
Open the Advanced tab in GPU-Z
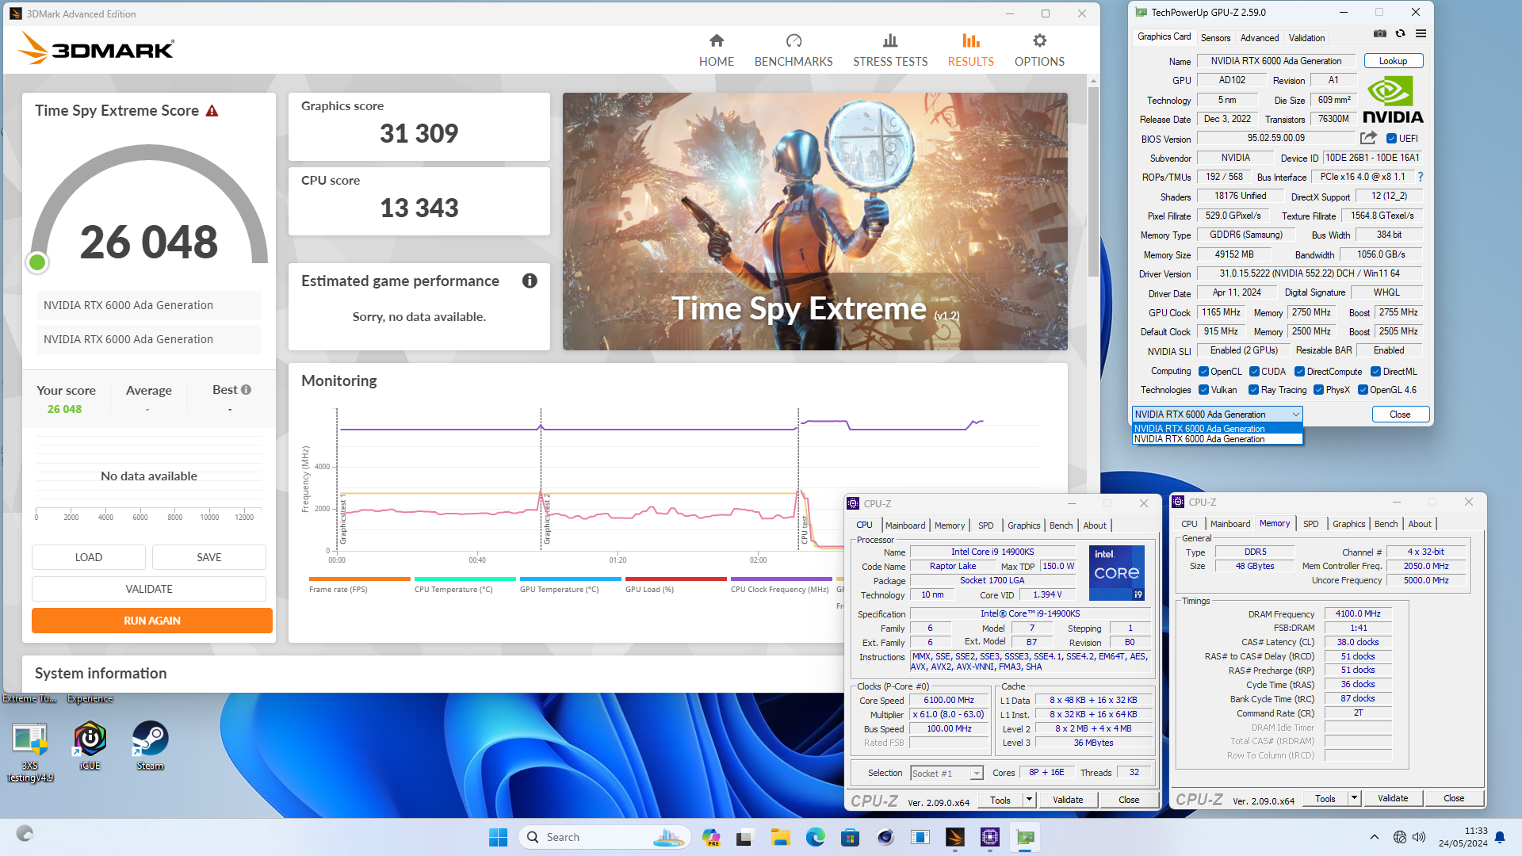1260,38
